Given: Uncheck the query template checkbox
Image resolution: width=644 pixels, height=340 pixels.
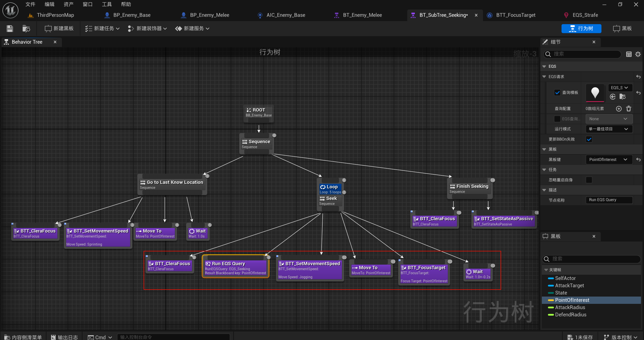Looking at the screenshot, I should [x=557, y=93].
